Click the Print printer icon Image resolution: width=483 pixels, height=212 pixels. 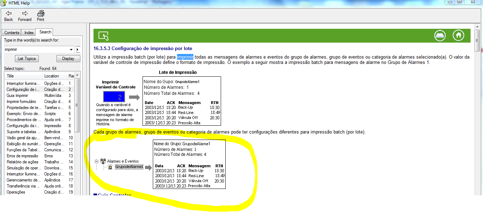(41, 13)
